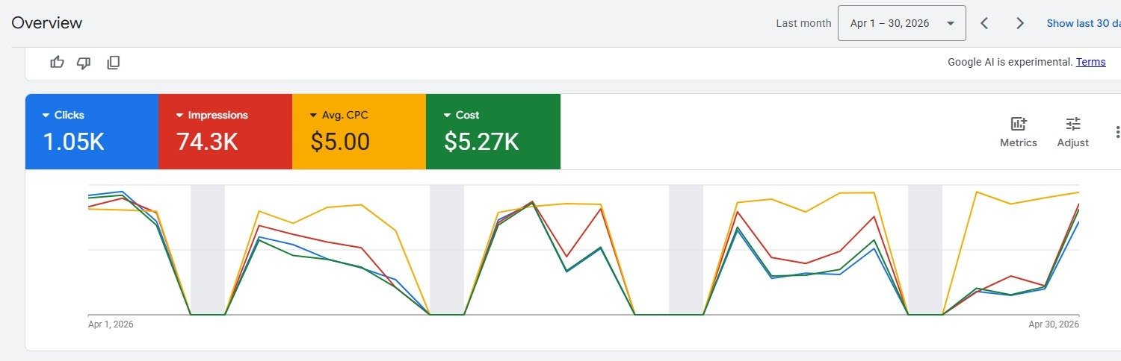Expand the Clicks metric dropdown arrow

[46, 116]
